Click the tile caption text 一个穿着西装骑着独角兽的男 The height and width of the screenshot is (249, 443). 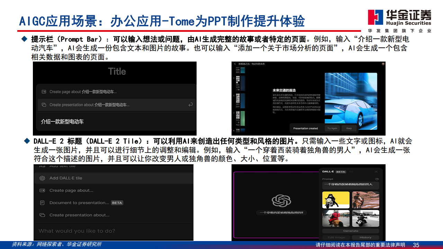click(x=281, y=213)
